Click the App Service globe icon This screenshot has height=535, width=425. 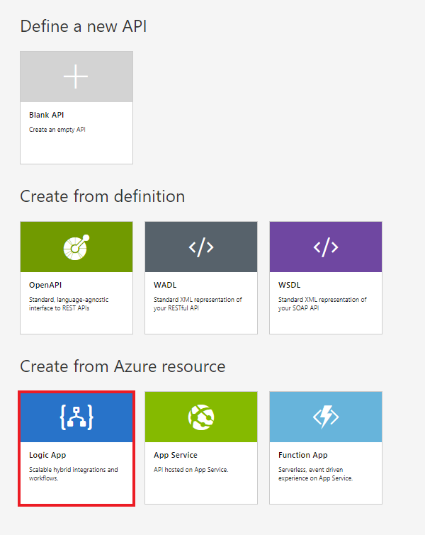coord(200,417)
